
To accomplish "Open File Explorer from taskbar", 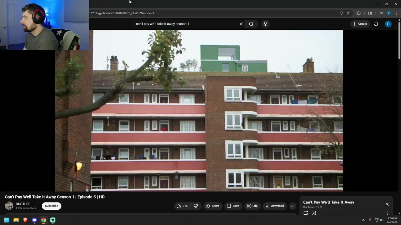I will [16, 220].
